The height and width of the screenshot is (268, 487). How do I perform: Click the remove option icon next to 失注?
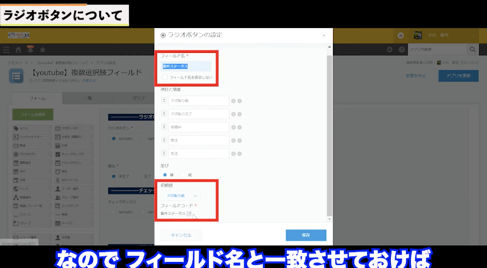[x=239, y=152]
